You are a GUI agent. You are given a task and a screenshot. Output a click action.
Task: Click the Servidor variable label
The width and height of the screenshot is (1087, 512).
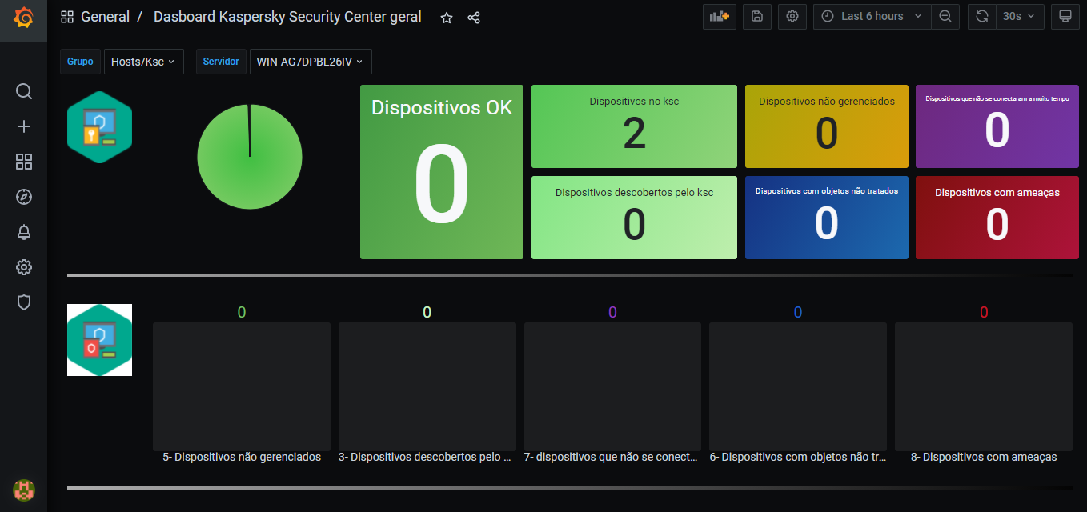click(221, 62)
